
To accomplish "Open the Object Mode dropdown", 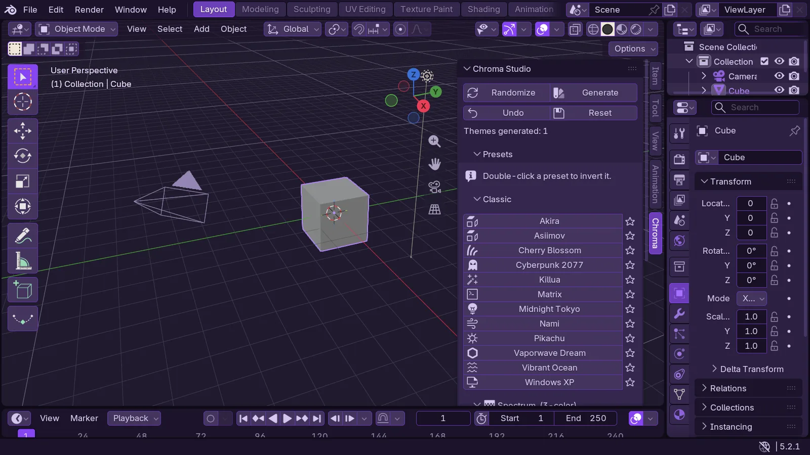I will point(76,29).
